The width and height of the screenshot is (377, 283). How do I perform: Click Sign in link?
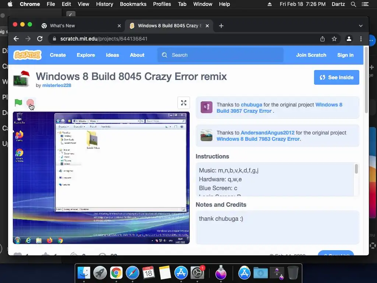[345, 55]
